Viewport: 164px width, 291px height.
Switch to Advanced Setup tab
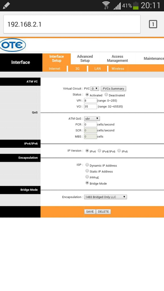(x=85, y=59)
